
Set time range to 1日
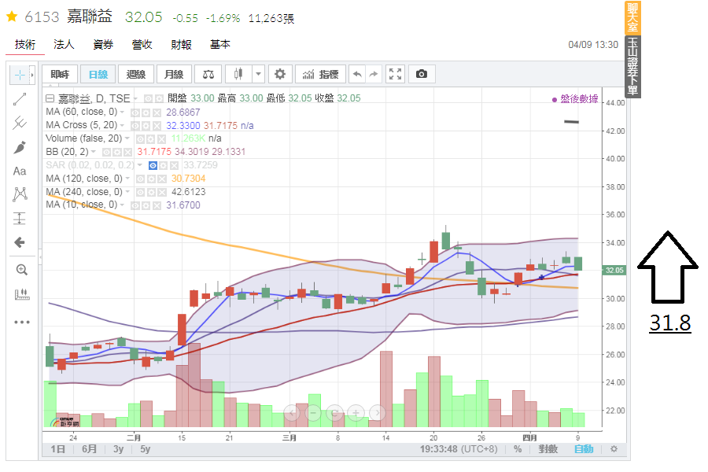tap(57, 449)
